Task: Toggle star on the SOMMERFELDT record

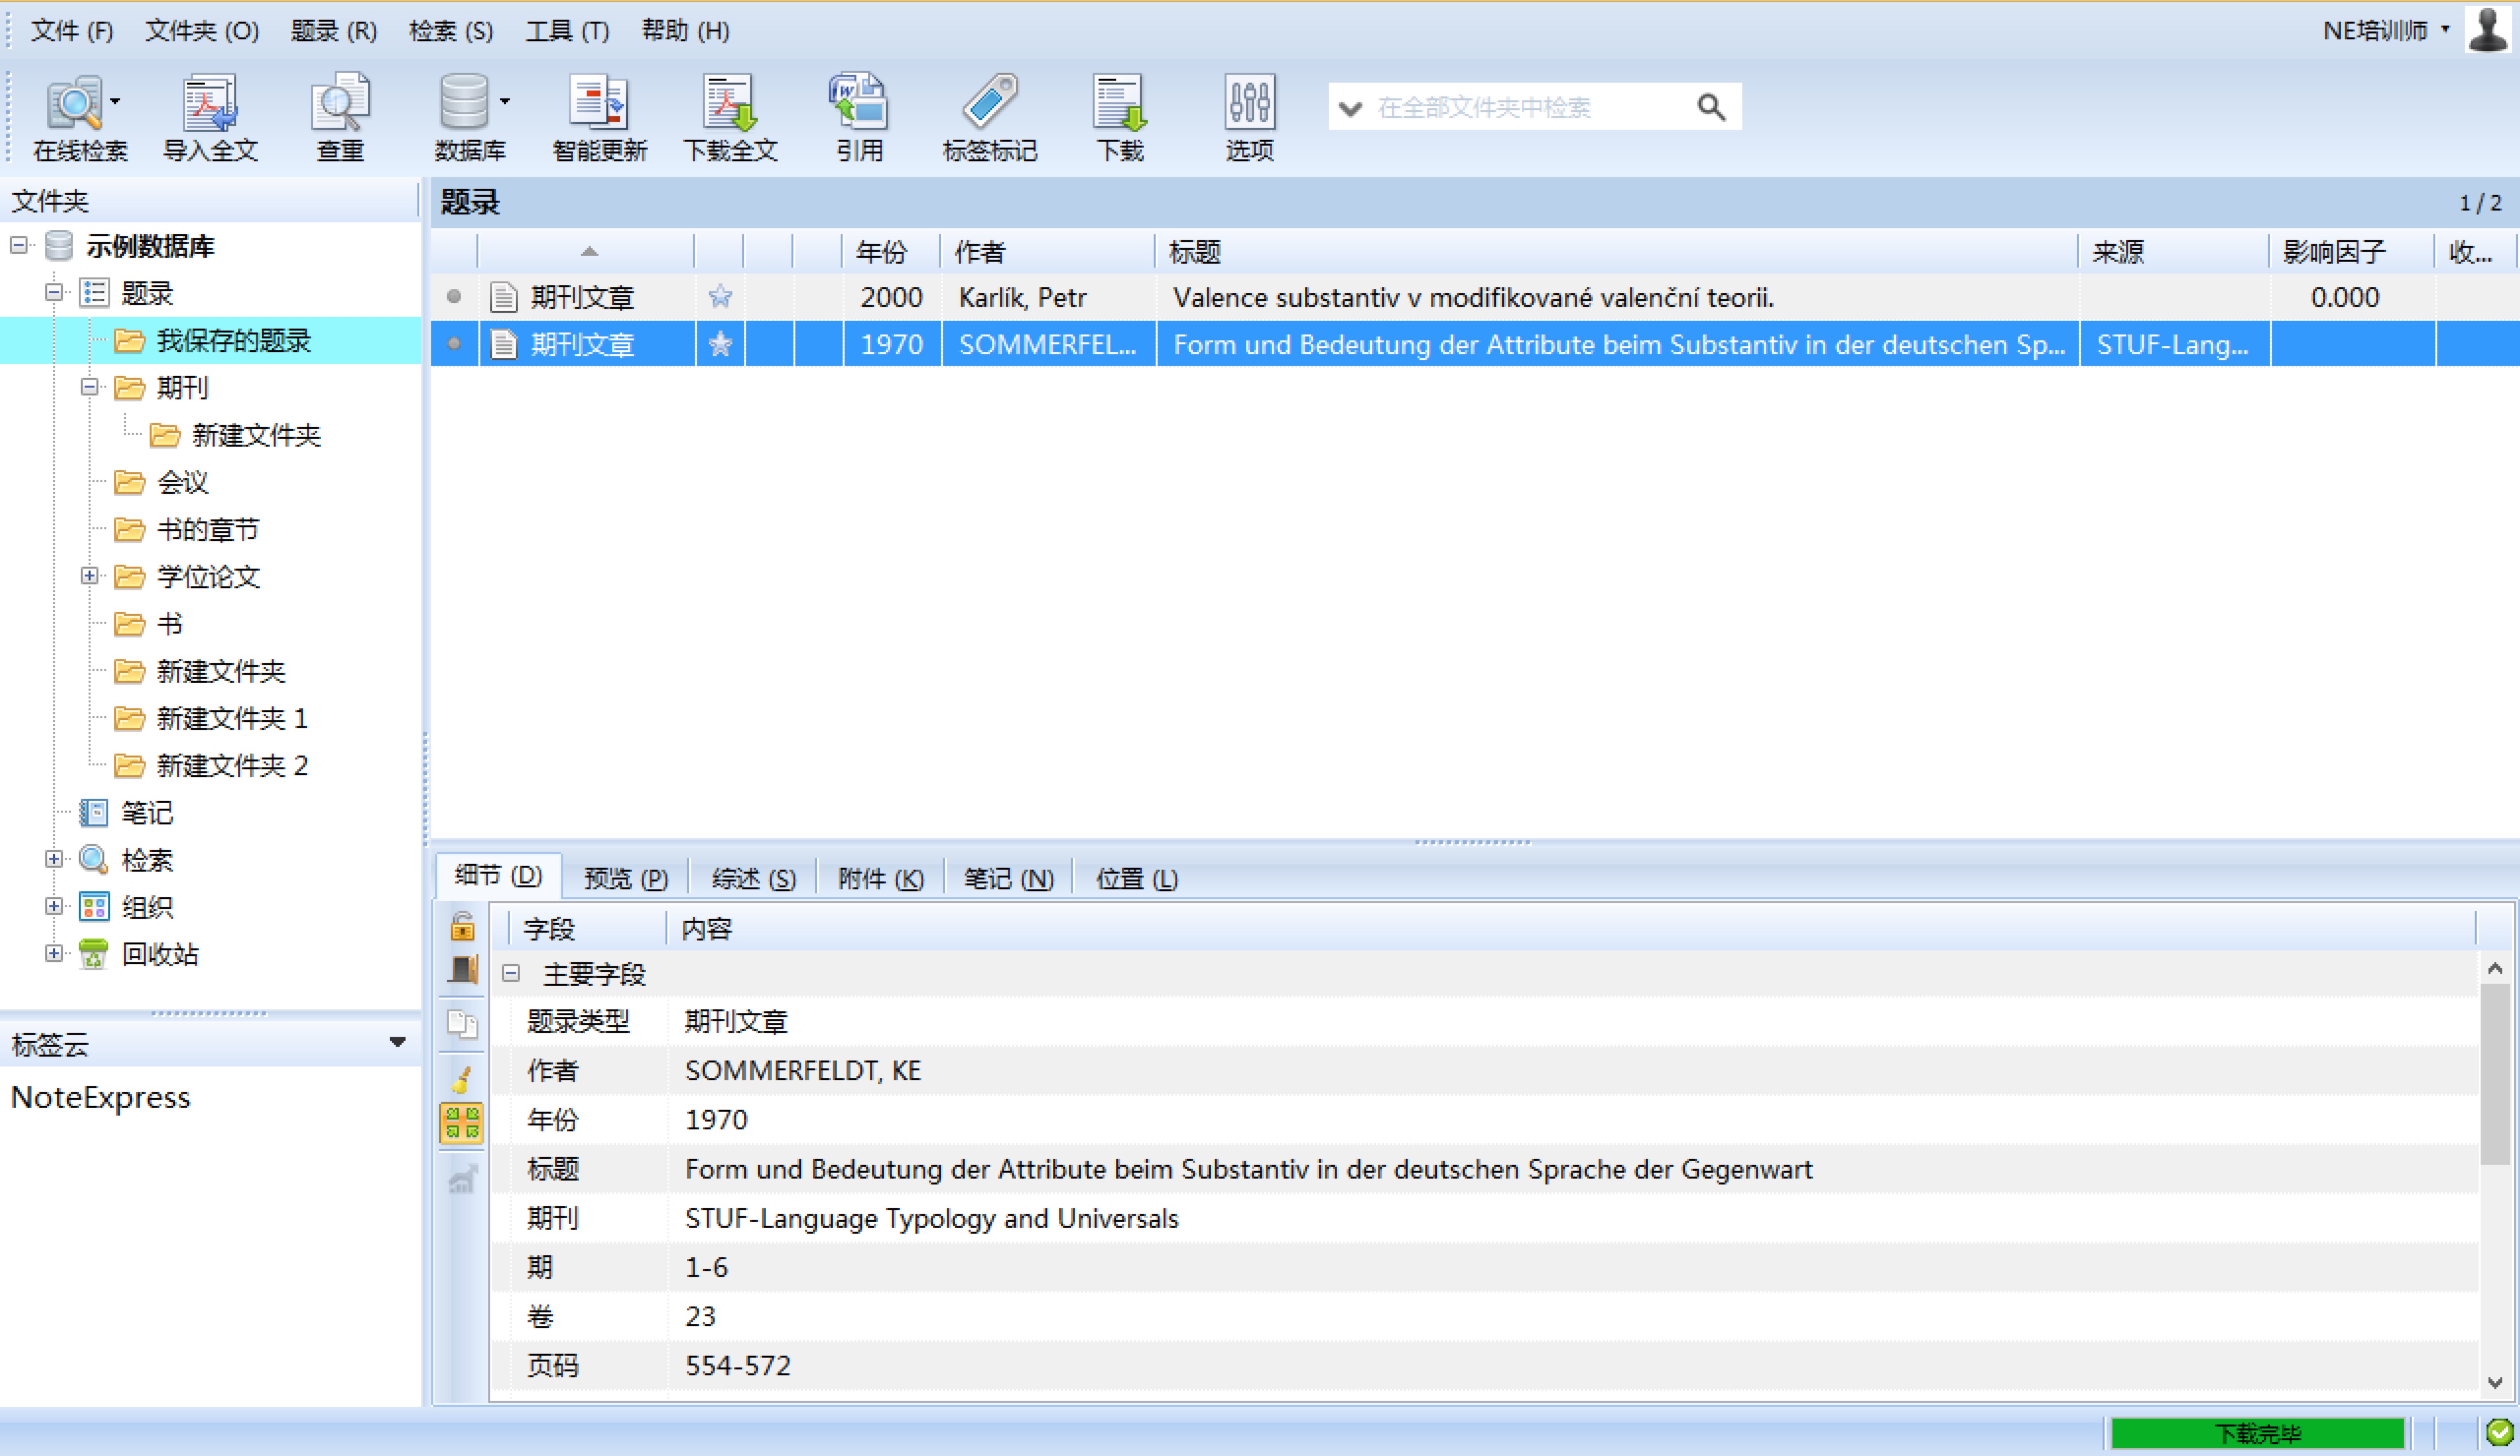Action: tap(720, 344)
